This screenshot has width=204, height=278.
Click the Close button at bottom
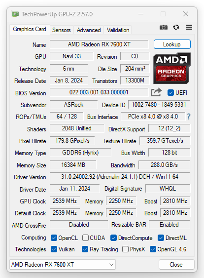click(176, 265)
